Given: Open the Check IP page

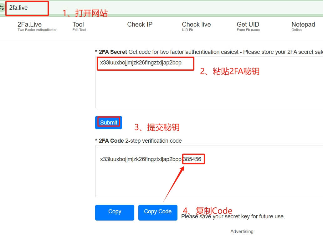Looking at the screenshot, I should pyautogui.click(x=140, y=24).
